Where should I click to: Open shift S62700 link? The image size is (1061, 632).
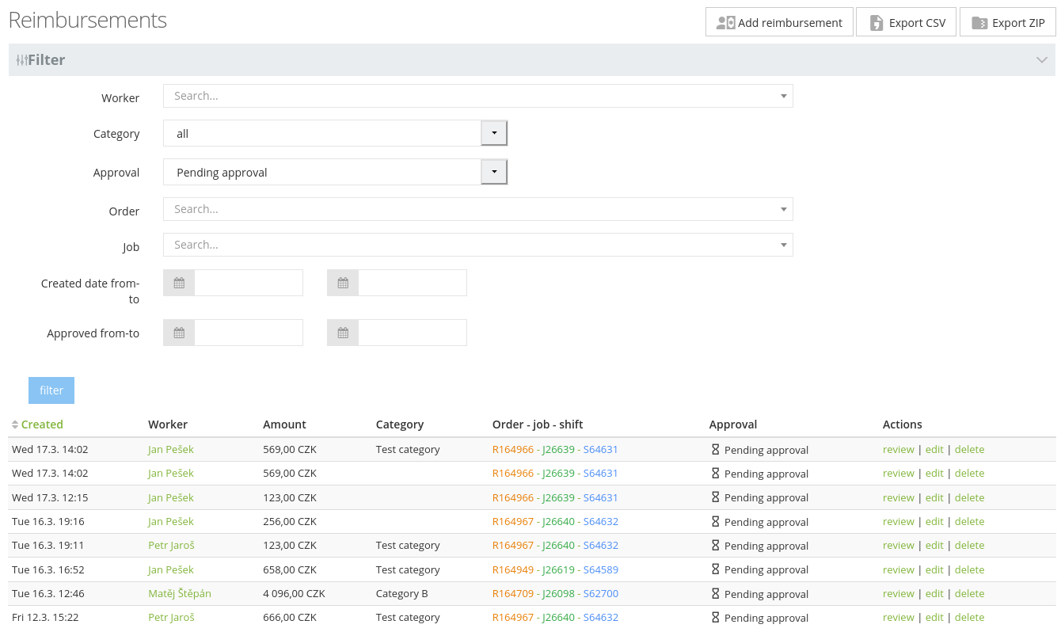[x=601, y=593]
